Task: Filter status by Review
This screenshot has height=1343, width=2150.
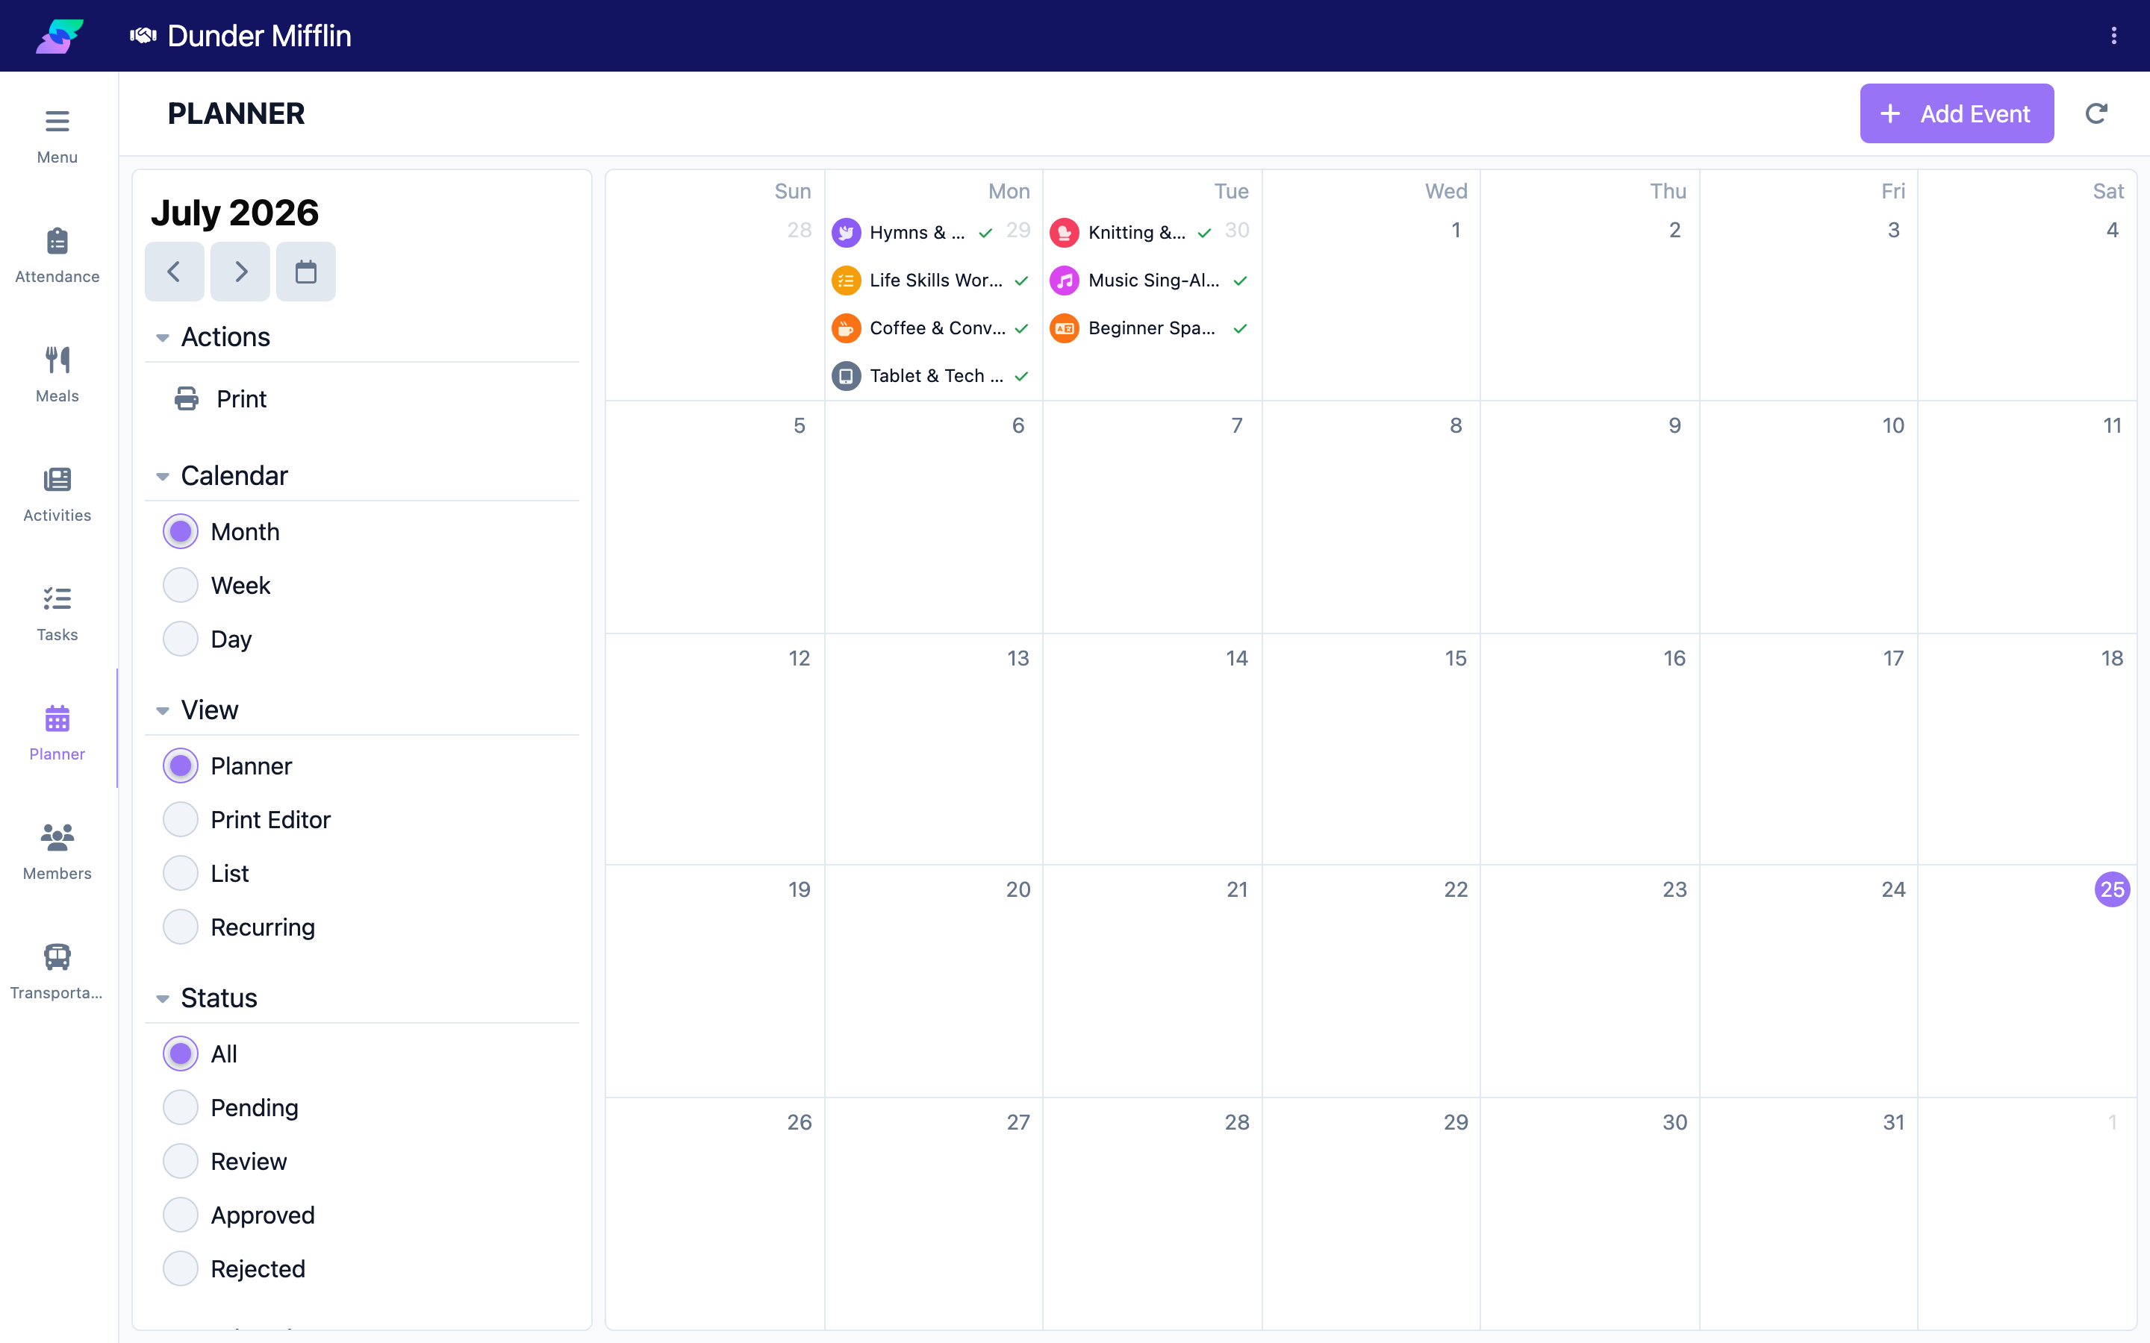Action: click(225, 1162)
